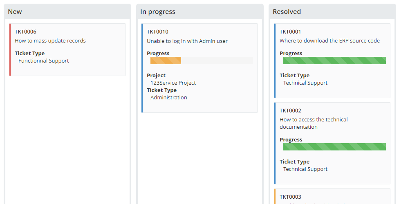
Task: Select the TKT0010 ticket number
Action: point(157,32)
